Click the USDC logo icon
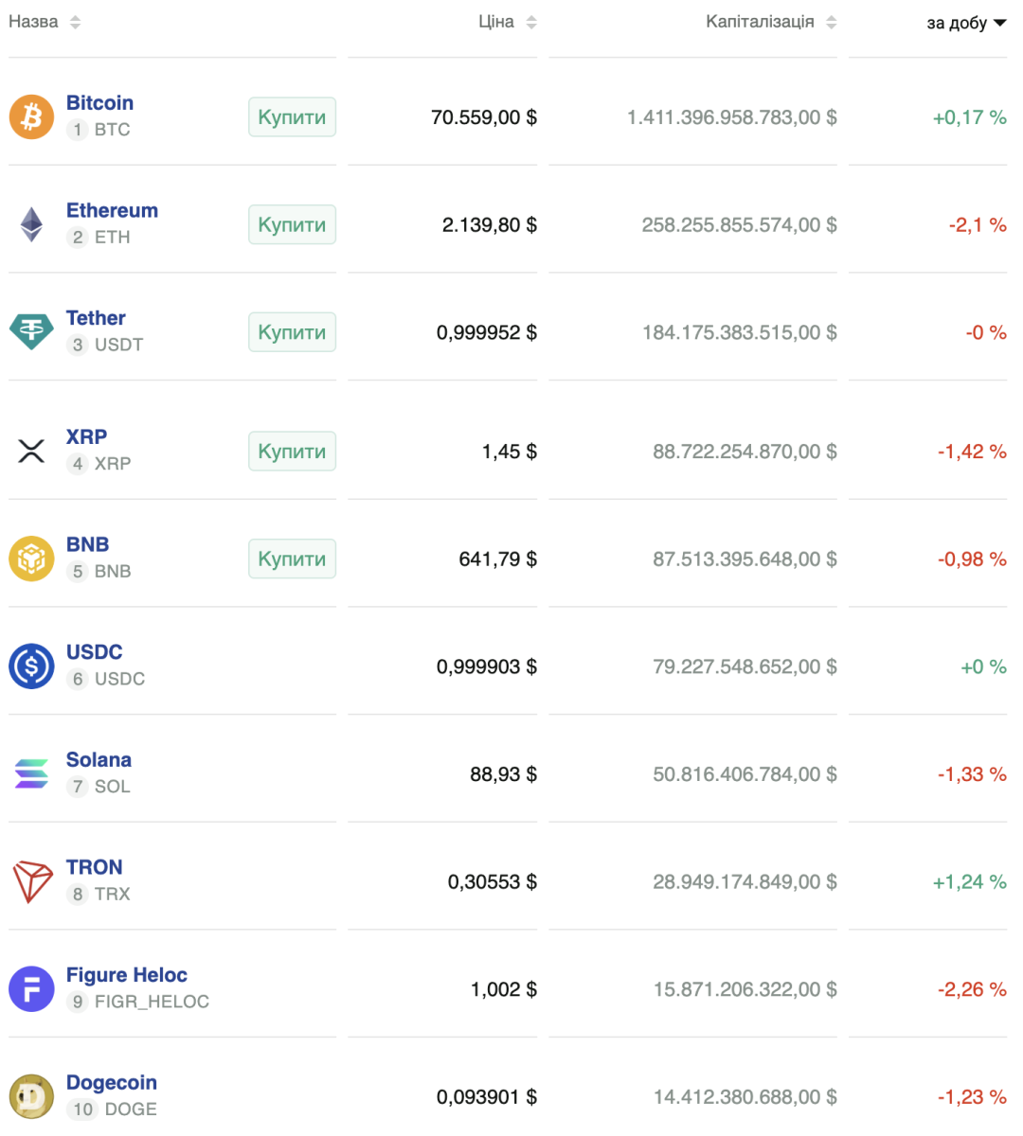This screenshot has height=1136, width=1023. click(x=31, y=666)
